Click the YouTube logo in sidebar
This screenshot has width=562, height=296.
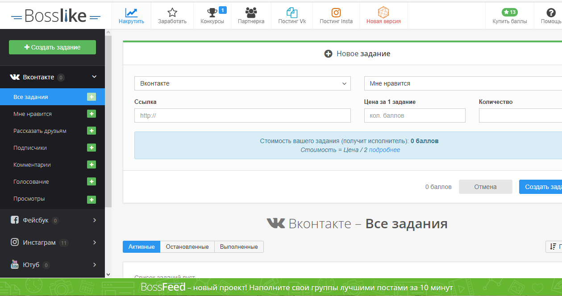pyautogui.click(x=15, y=264)
